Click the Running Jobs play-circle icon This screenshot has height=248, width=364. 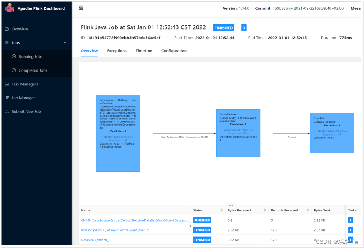point(14,56)
